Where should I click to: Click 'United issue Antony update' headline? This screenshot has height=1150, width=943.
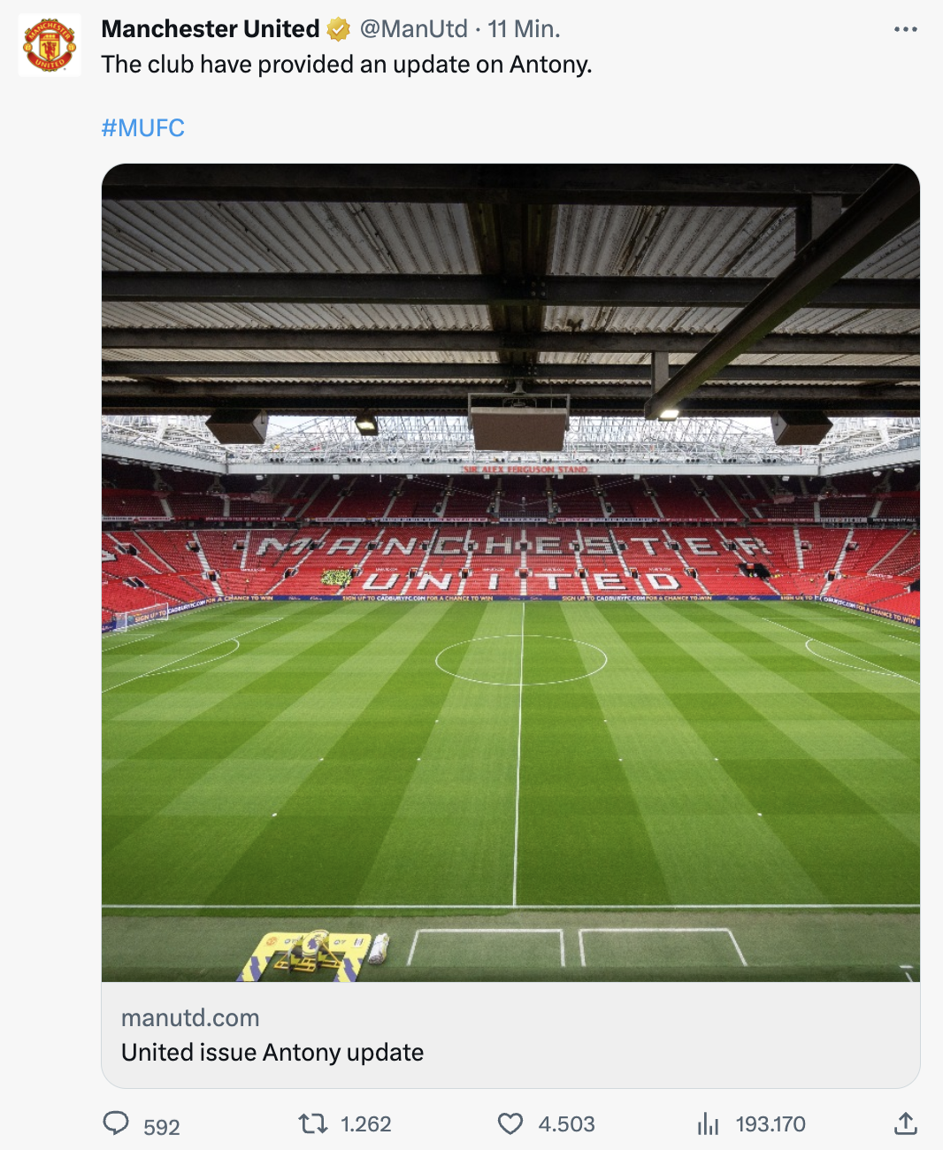click(272, 1052)
